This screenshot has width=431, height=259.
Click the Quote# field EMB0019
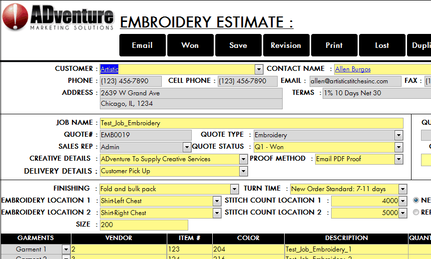[x=146, y=135]
